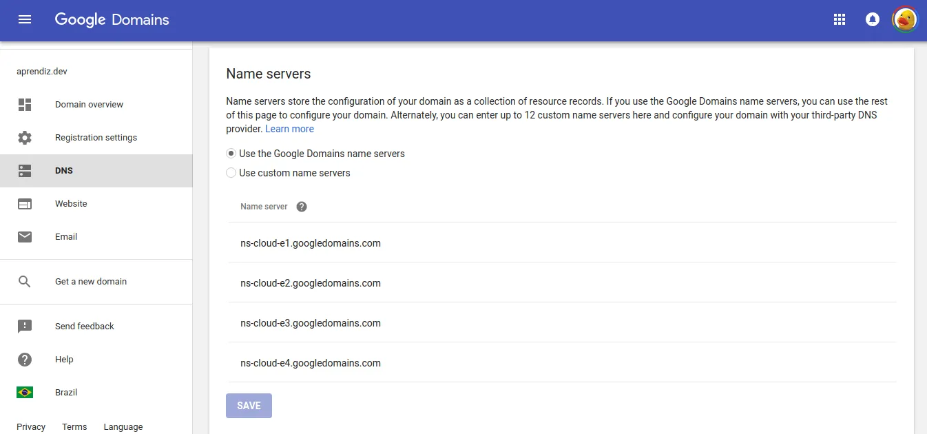Select Use custom name servers
The image size is (927, 434).
pos(231,172)
